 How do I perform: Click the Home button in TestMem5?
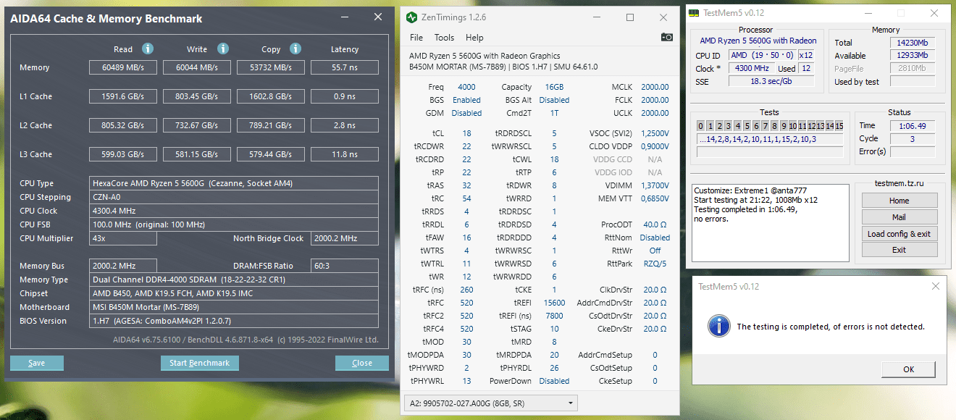click(900, 201)
